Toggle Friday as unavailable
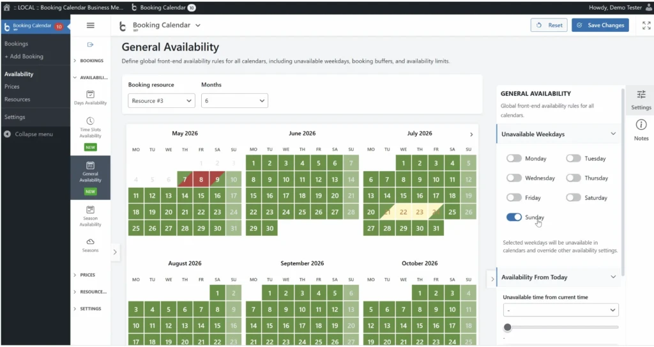The width and height of the screenshot is (654, 347). pyautogui.click(x=514, y=197)
